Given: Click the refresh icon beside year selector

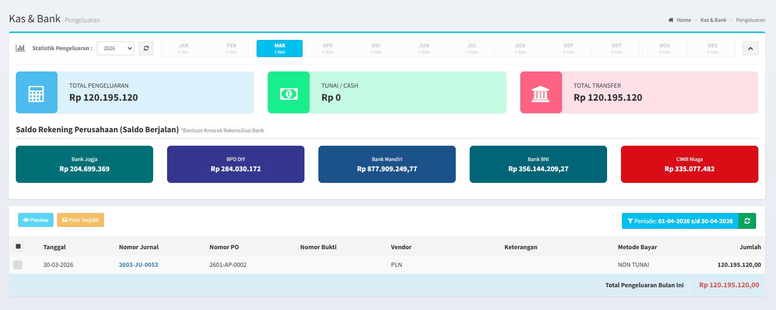Looking at the screenshot, I should point(146,48).
